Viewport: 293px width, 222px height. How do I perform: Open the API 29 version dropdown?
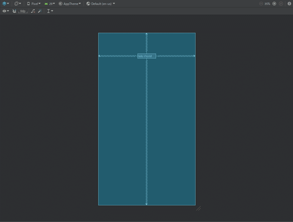pyautogui.click(x=50, y=4)
